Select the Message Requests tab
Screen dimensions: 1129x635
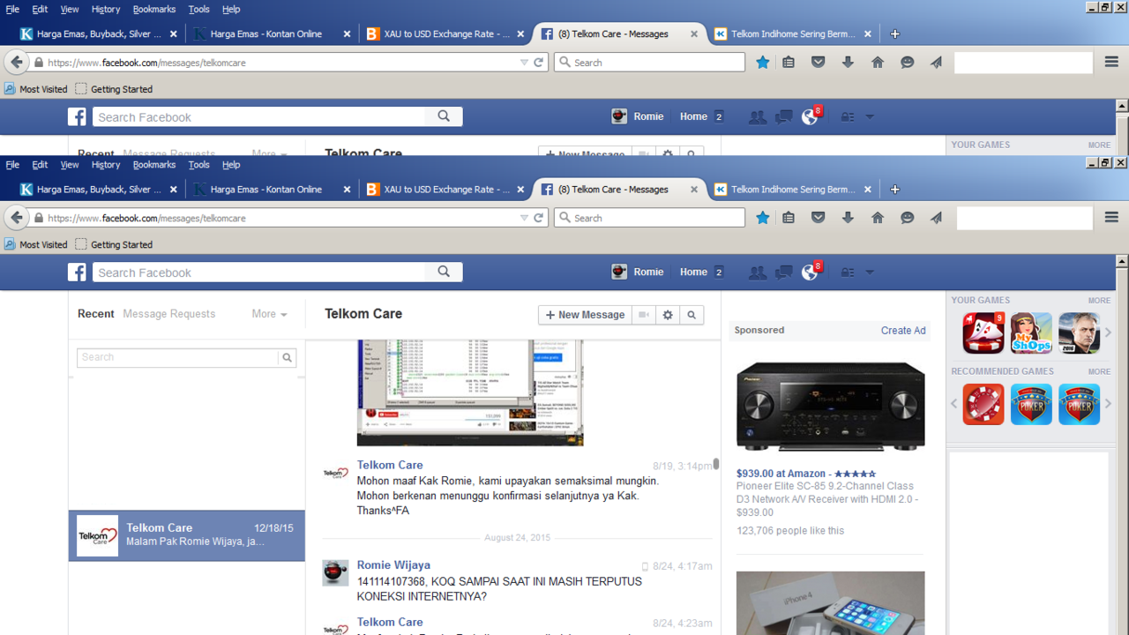[168, 314]
